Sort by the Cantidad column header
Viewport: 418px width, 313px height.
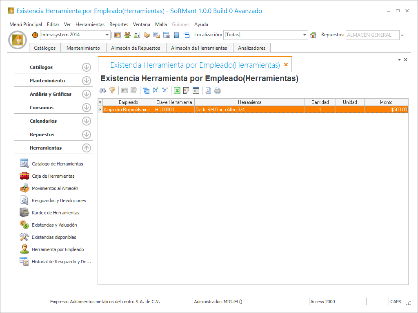[320, 102]
